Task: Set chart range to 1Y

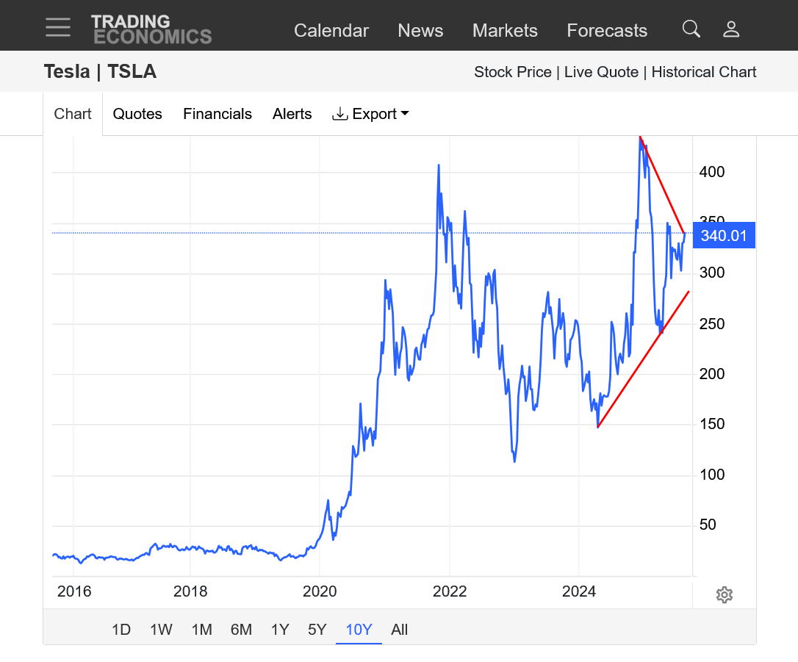Action: (x=280, y=630)
